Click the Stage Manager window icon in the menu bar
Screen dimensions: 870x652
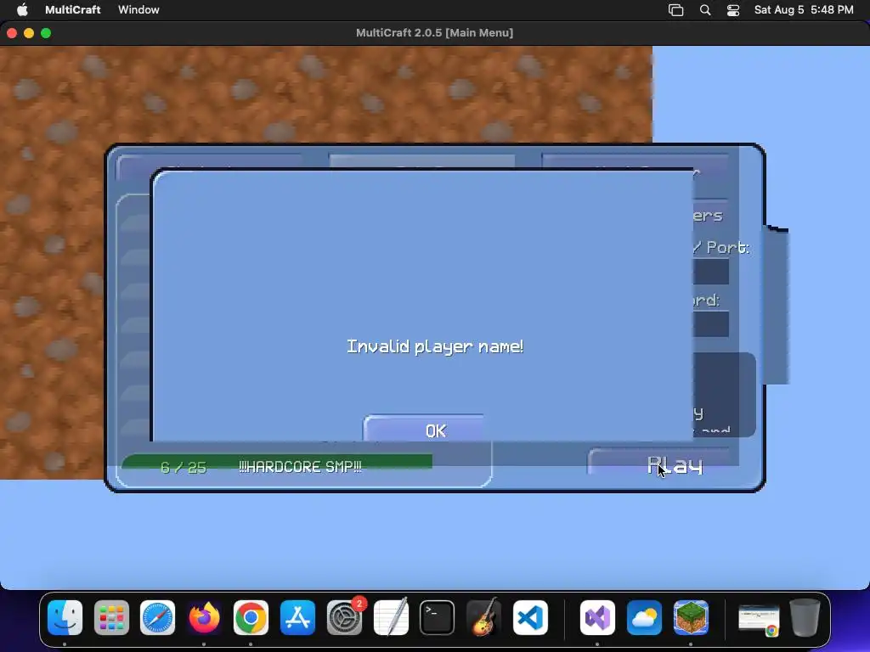(675, 10)
